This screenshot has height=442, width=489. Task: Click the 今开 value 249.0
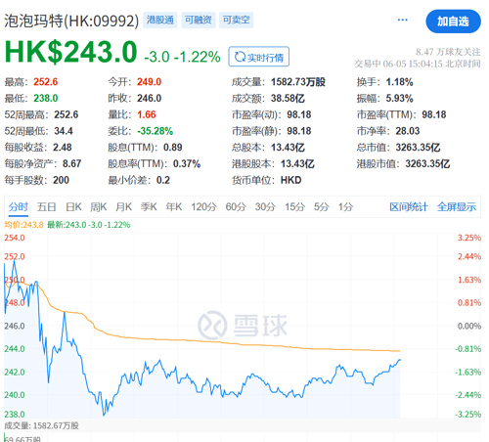click(149, 82)
